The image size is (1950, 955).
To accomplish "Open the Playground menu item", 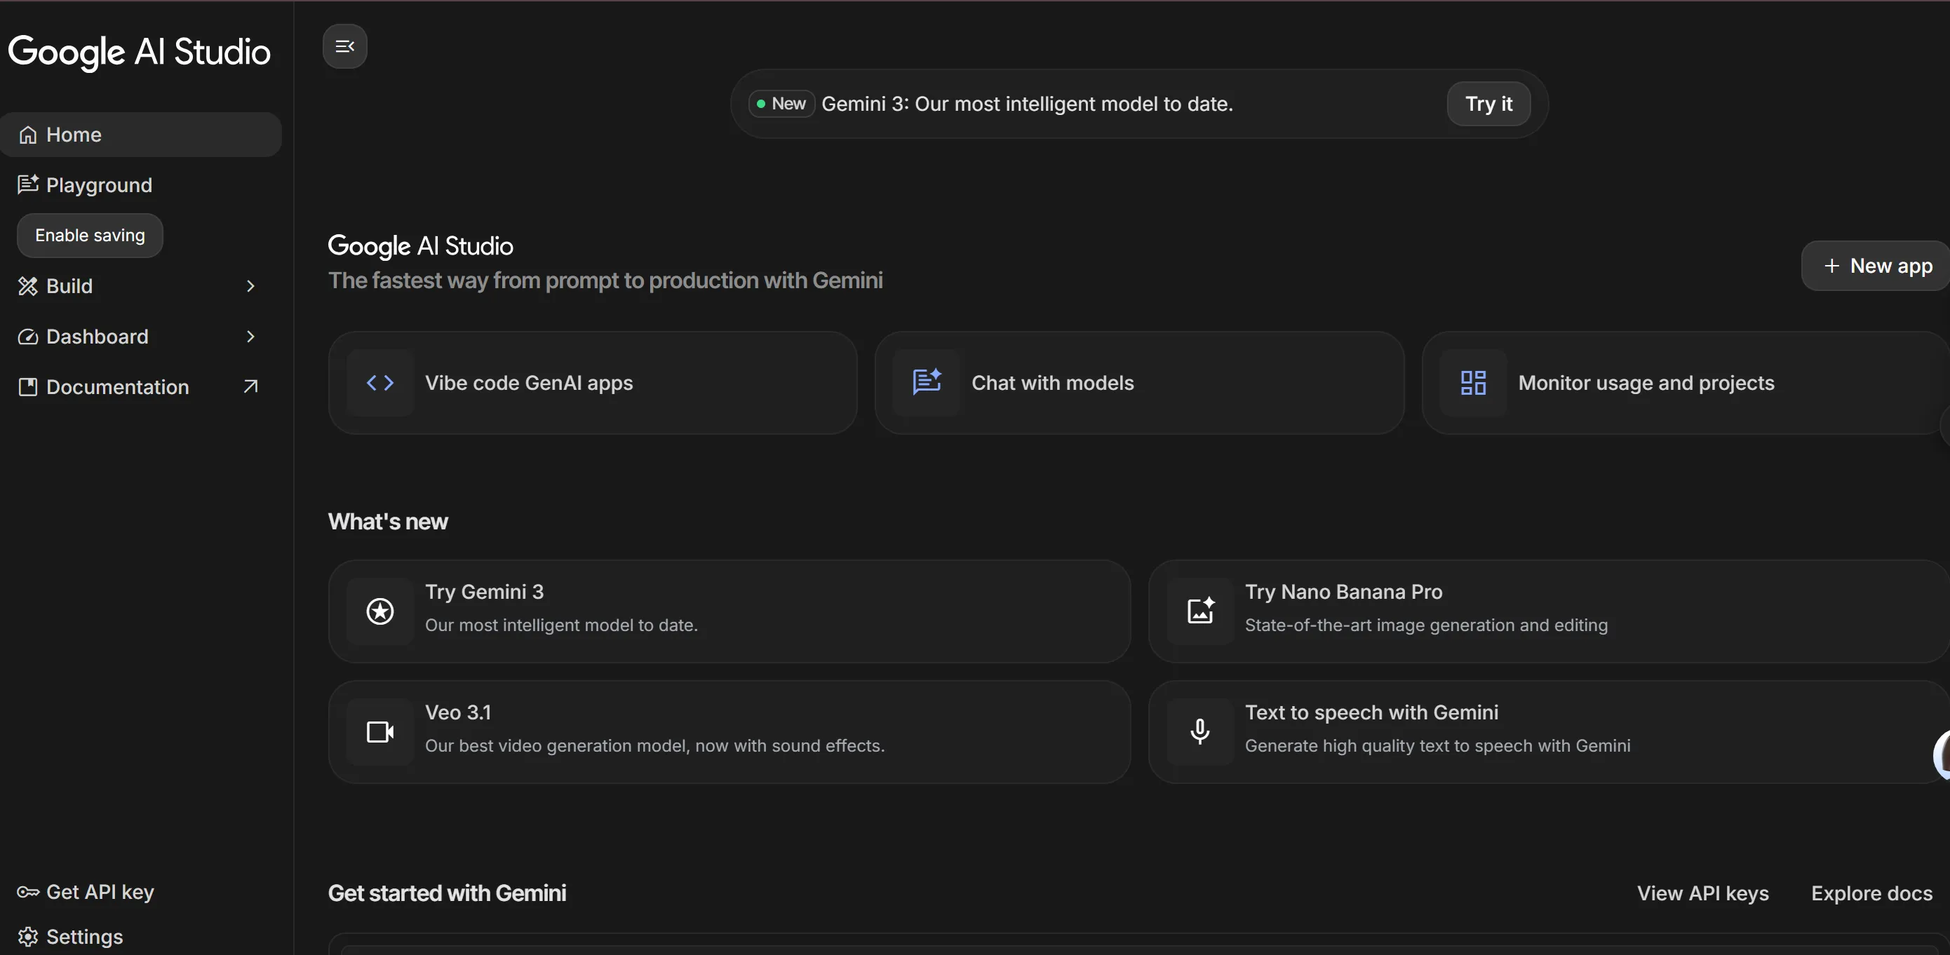I will (x=98, y=184).
